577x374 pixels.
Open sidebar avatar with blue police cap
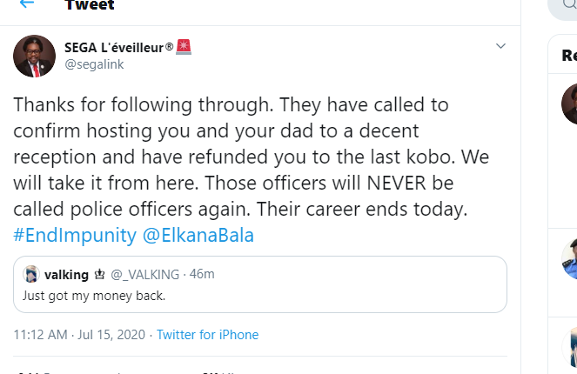[569, 259]
